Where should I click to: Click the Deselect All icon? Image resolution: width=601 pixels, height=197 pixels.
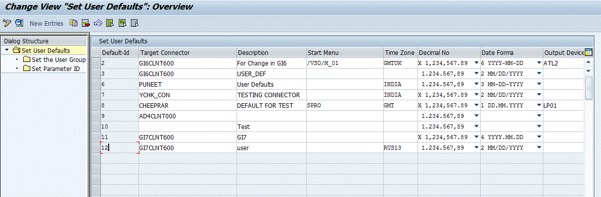pos(134,23)
